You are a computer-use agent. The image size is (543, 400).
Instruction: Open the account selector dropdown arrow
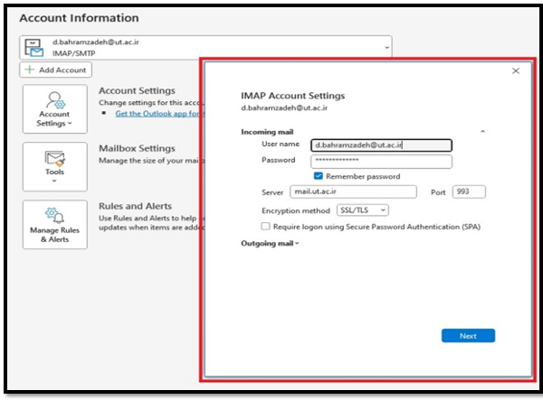(386, 47)
